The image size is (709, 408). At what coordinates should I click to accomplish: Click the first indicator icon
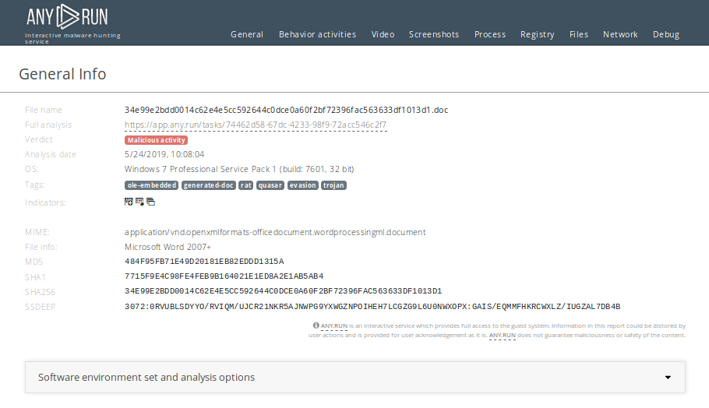(129, 202)
